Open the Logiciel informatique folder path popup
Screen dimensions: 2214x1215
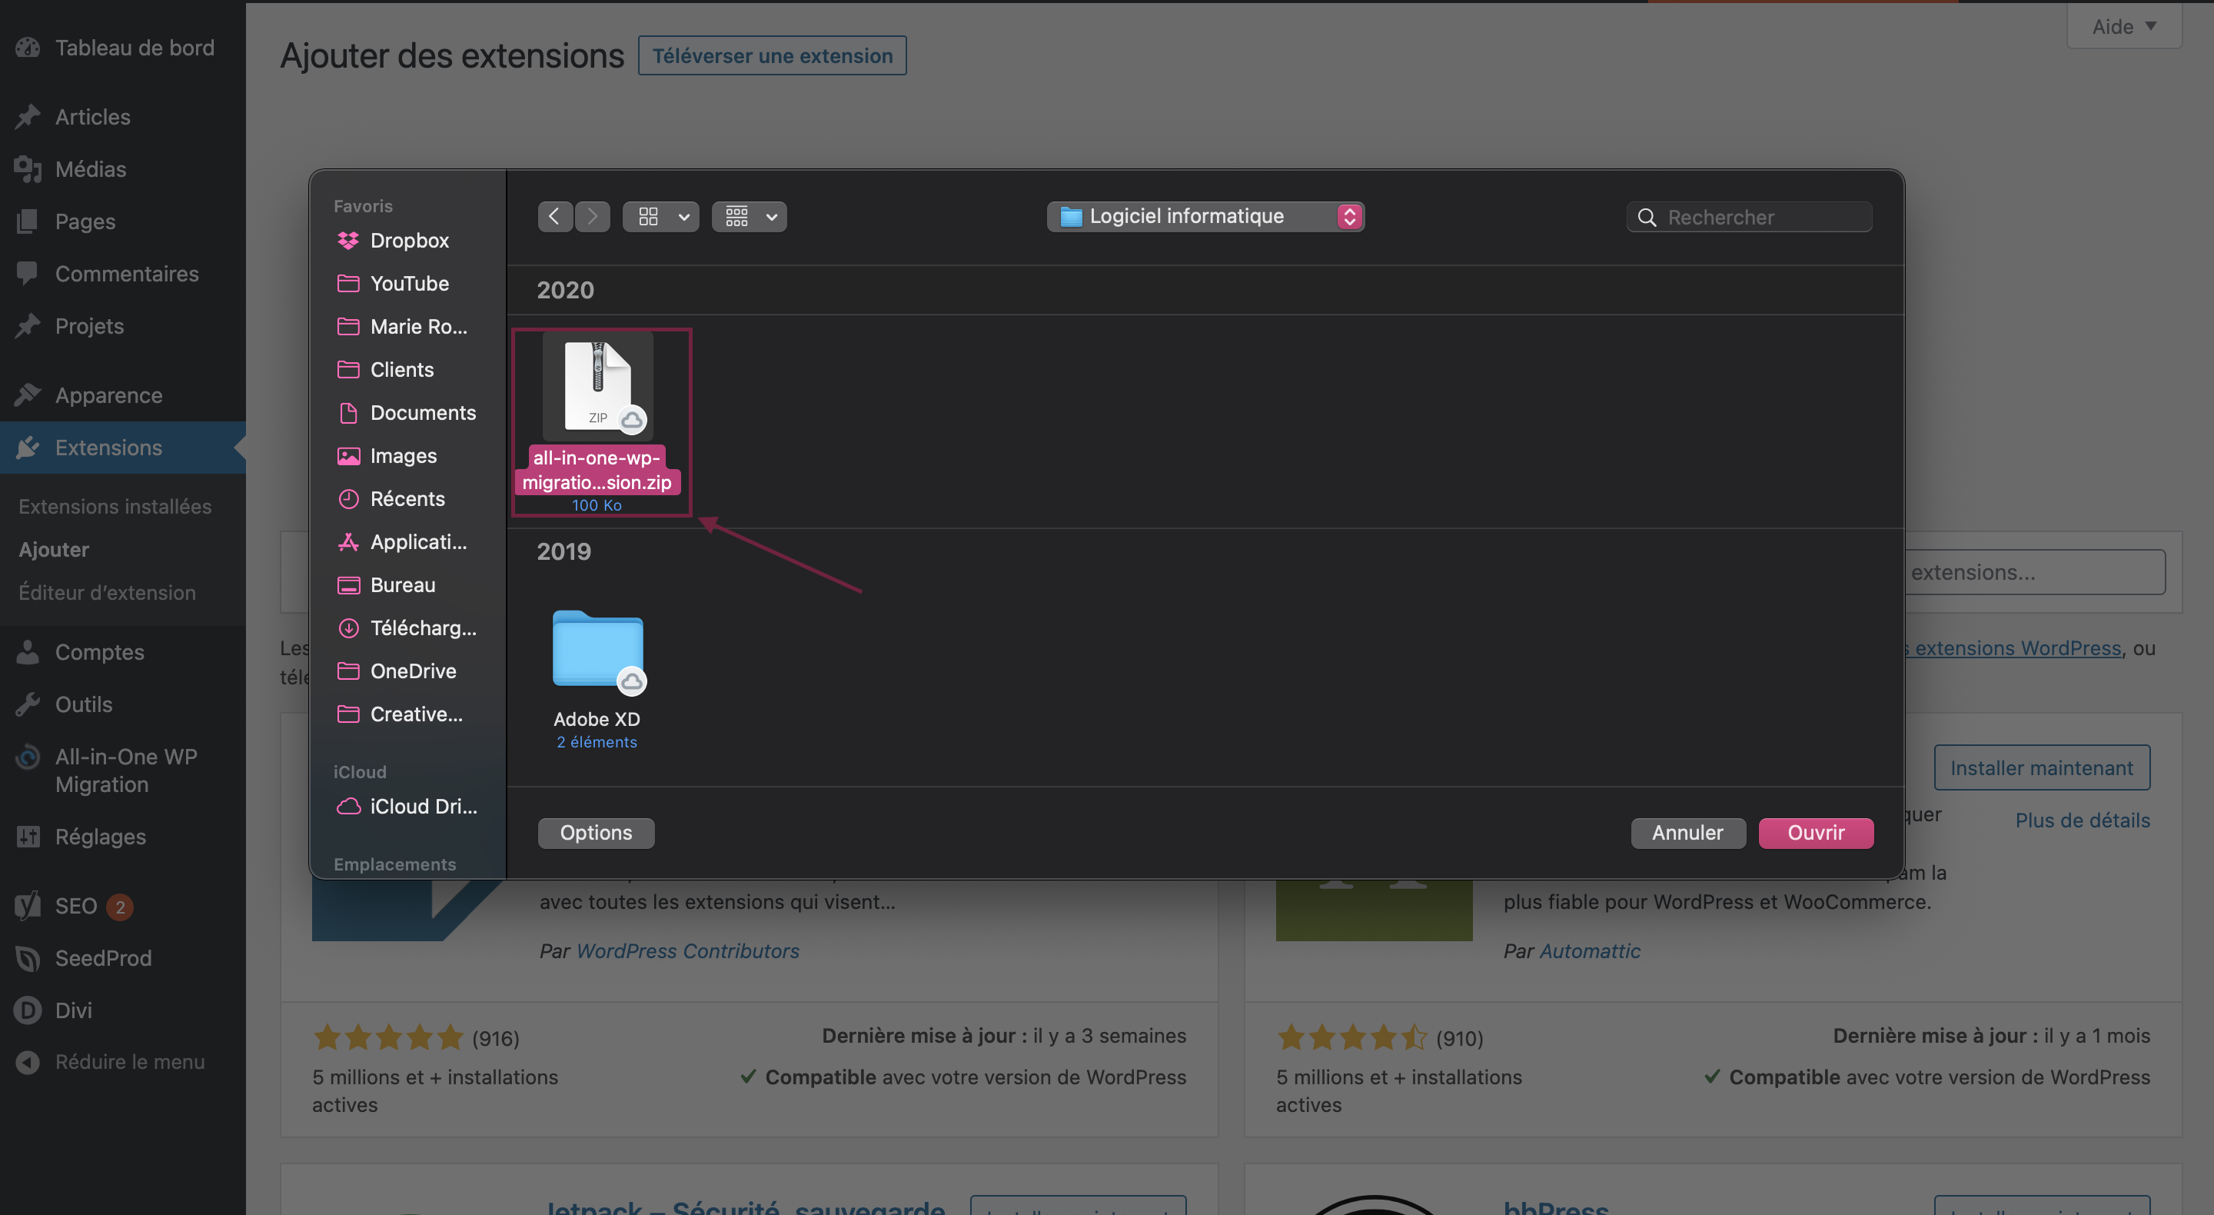click(x=1205, y=217)
